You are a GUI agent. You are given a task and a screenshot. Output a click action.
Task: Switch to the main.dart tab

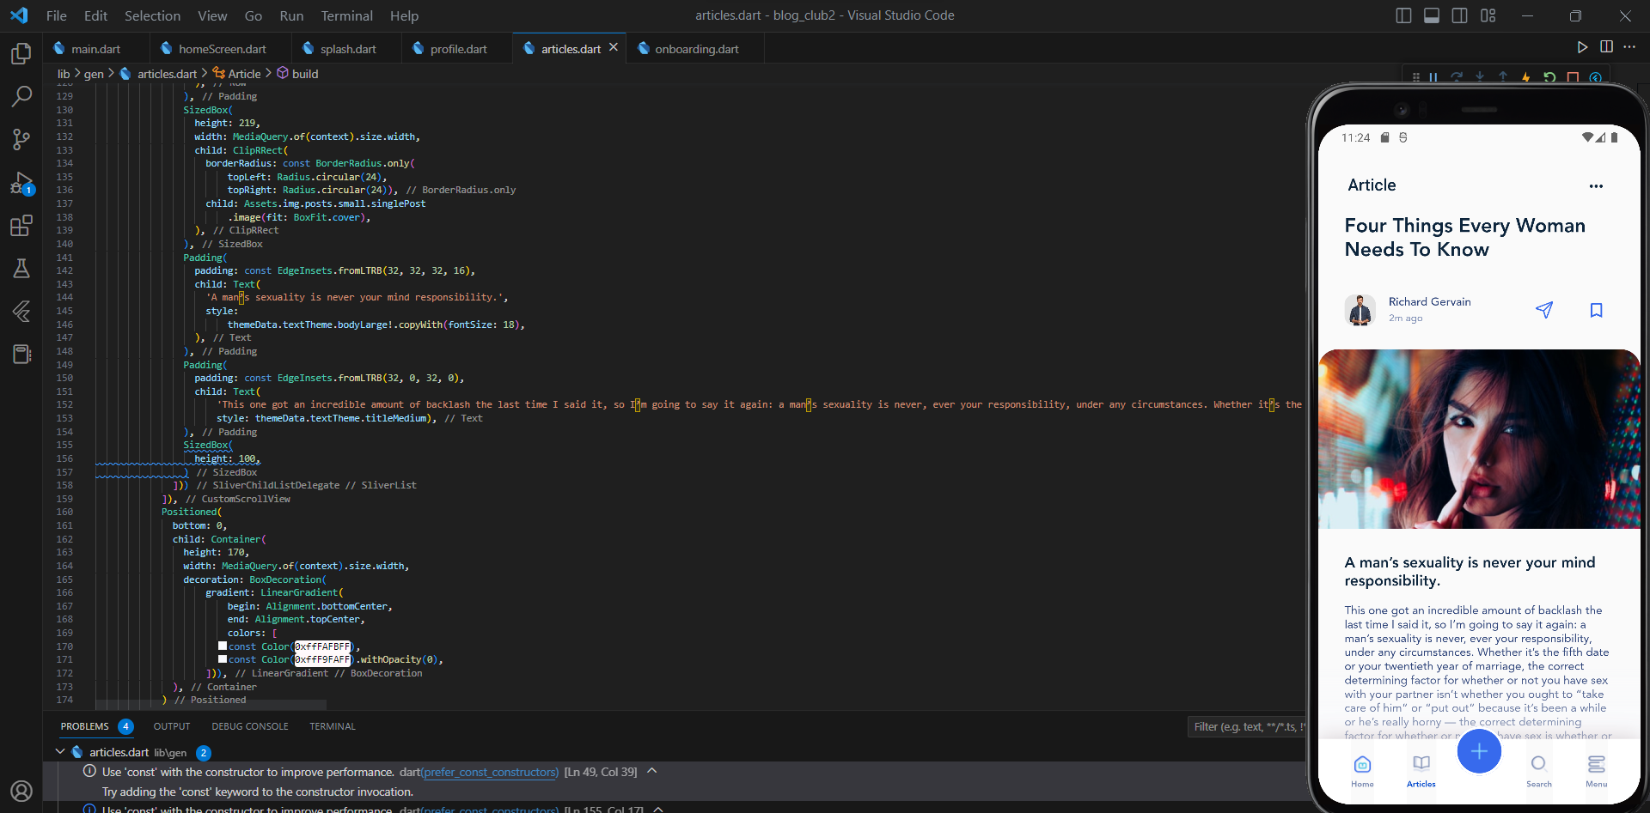tap(95, 49)
